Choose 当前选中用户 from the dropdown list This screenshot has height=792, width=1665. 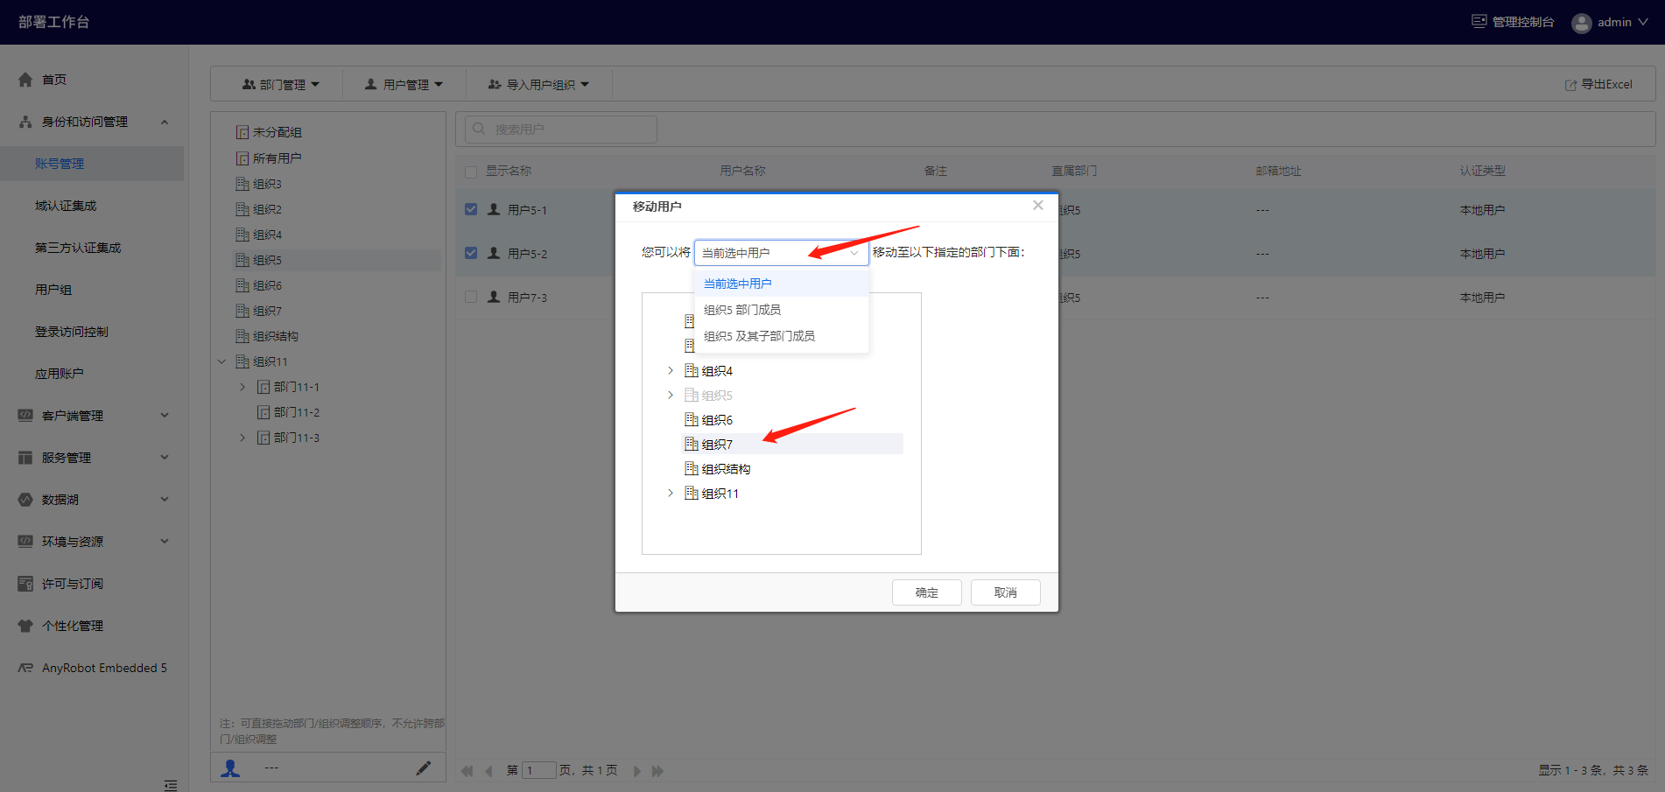point(782,284)
